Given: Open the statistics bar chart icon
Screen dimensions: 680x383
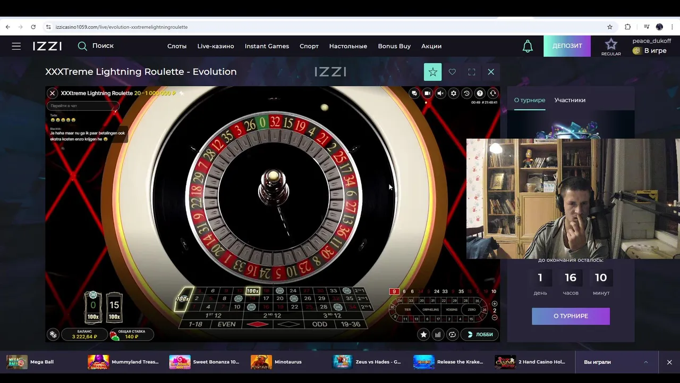Looking at the screenshot, I should [438, 335].
